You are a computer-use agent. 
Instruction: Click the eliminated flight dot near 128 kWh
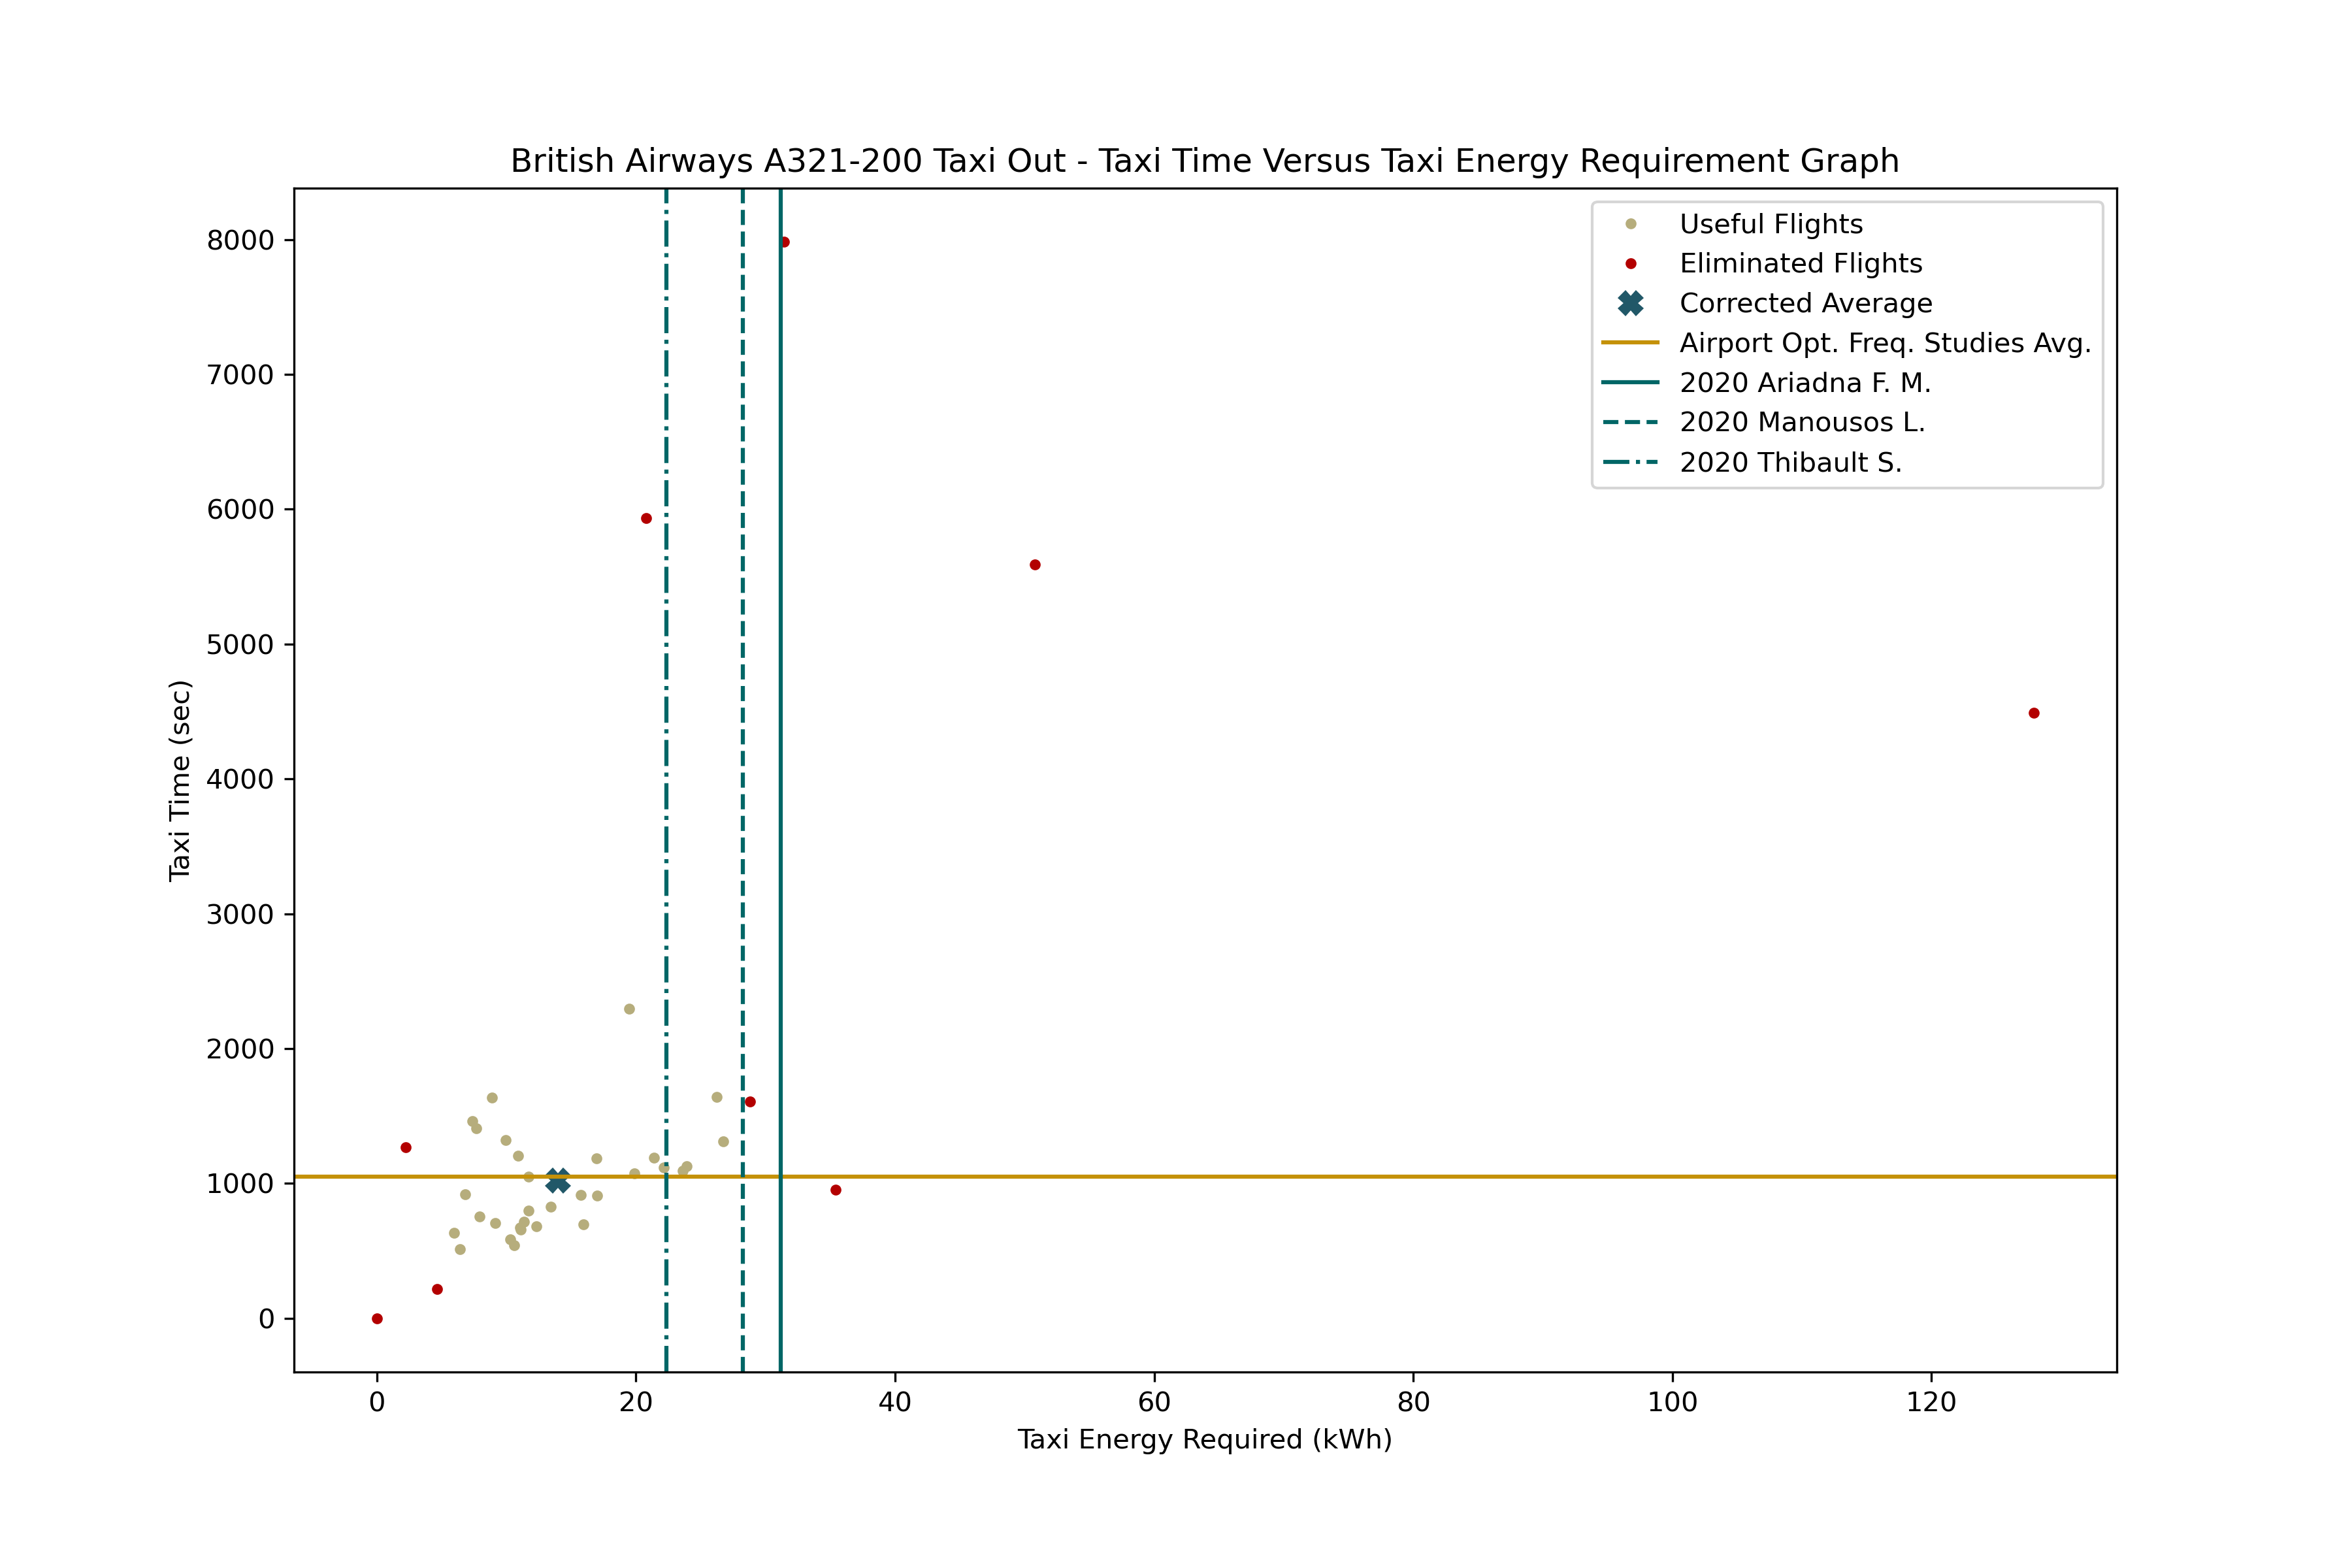point(2033,713)
